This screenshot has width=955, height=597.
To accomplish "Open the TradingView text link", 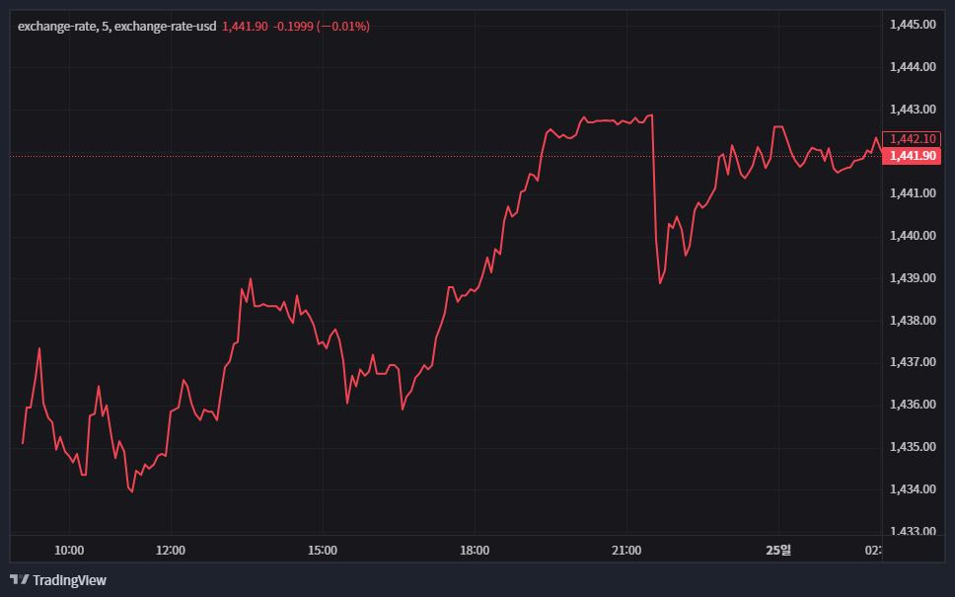I will click(69, 580).
